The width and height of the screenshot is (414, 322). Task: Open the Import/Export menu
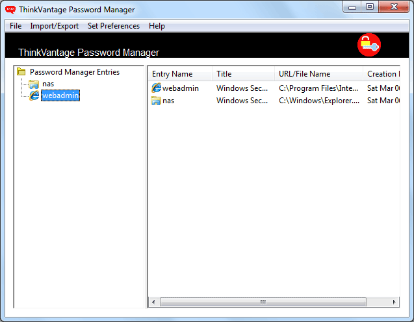54,26
